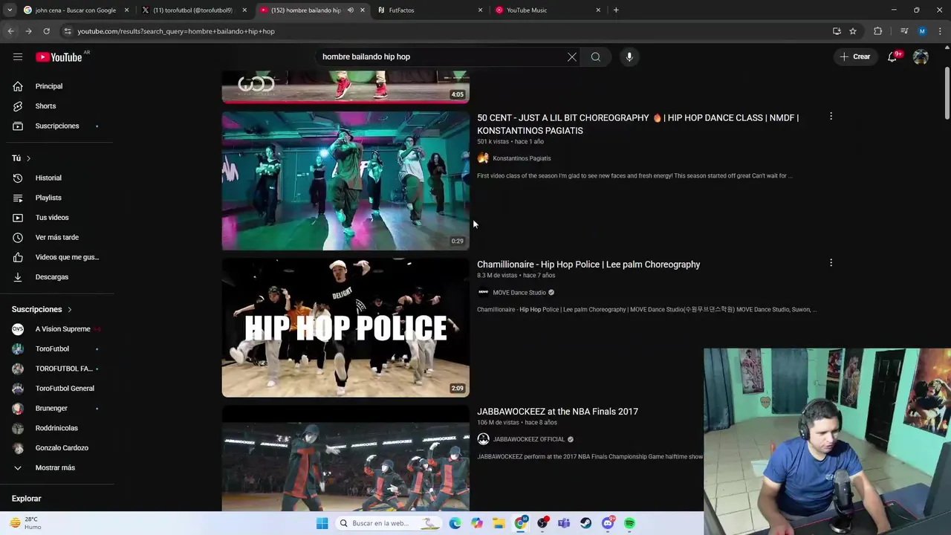The height and width of the screenshot is (535, 951).
Task: Click install app icon in address bar
Action: tap(837, 31)
